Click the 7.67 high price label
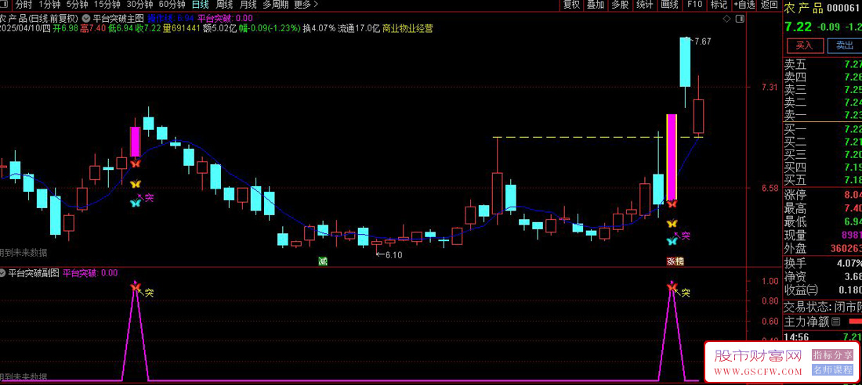 pyautogui.click(x=704, y=41)
